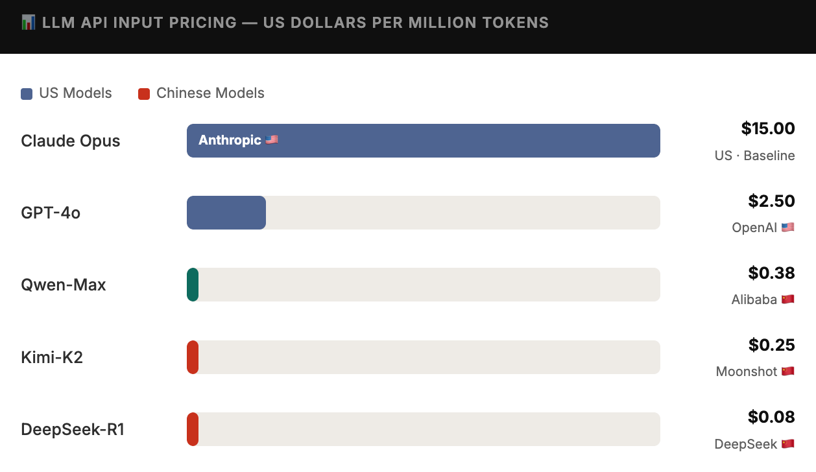Toggle the Chinese Models legend label
This screenshot has width=816, height=472.
tap(210, 93)
